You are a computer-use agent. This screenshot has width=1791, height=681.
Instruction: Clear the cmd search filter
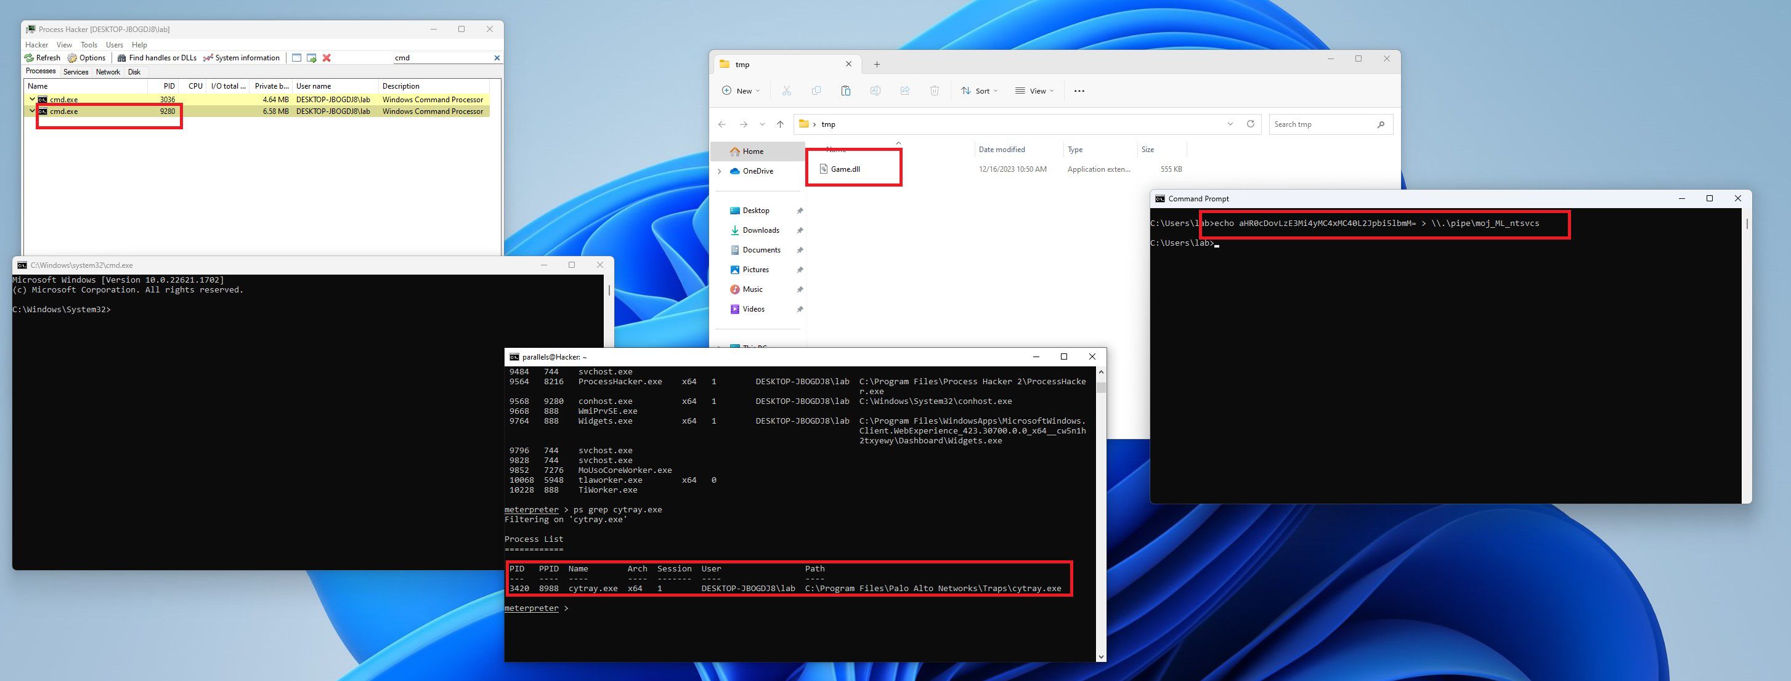[x=497, y=58]
